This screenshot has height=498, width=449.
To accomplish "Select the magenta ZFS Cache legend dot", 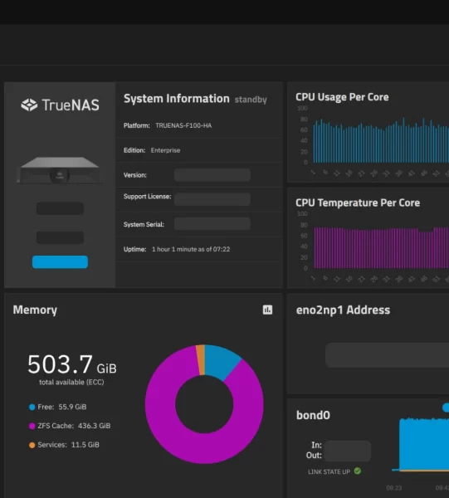I will click(32, 426).
